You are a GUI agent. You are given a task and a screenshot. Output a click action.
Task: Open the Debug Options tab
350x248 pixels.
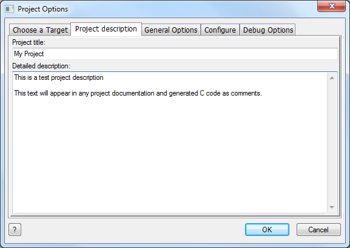tap(268, 30)
